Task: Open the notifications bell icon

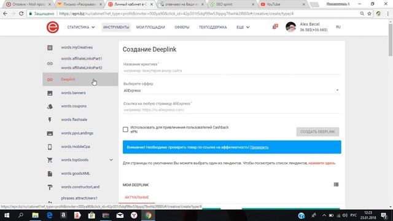Action: [x=274, y=26]
